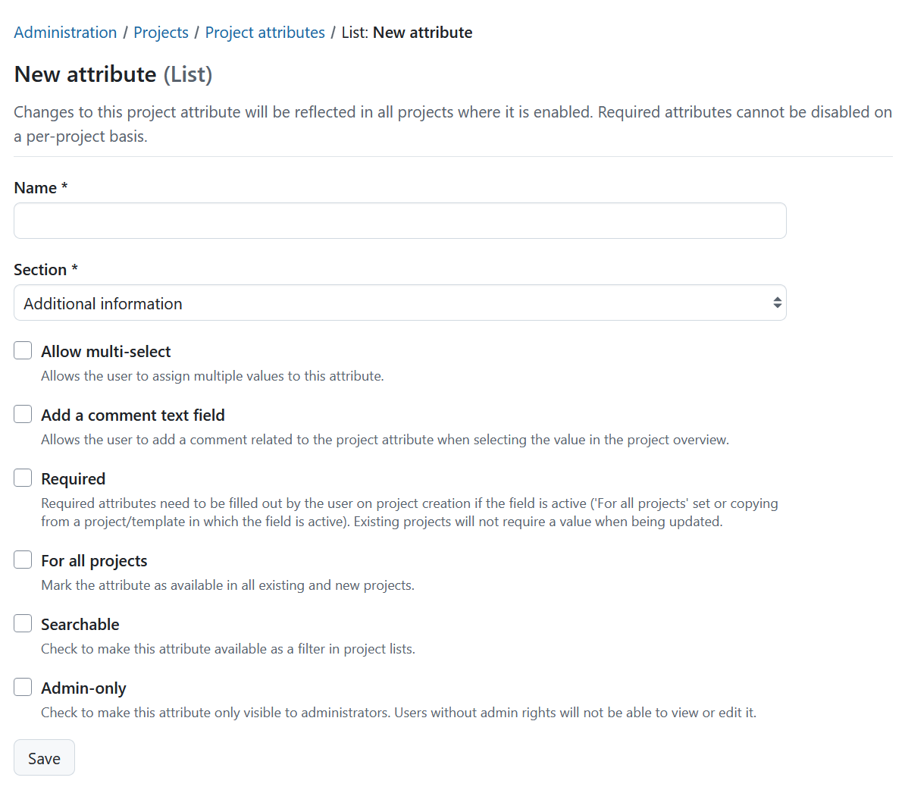Click the Admin-only label text
The width and height of the screenshot is (905, 790).
point(83,688)
